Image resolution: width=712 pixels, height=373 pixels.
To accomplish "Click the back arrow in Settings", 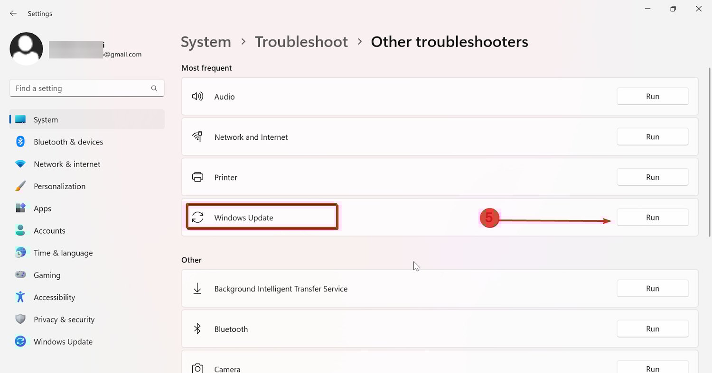I will click(x=13, y=13).
